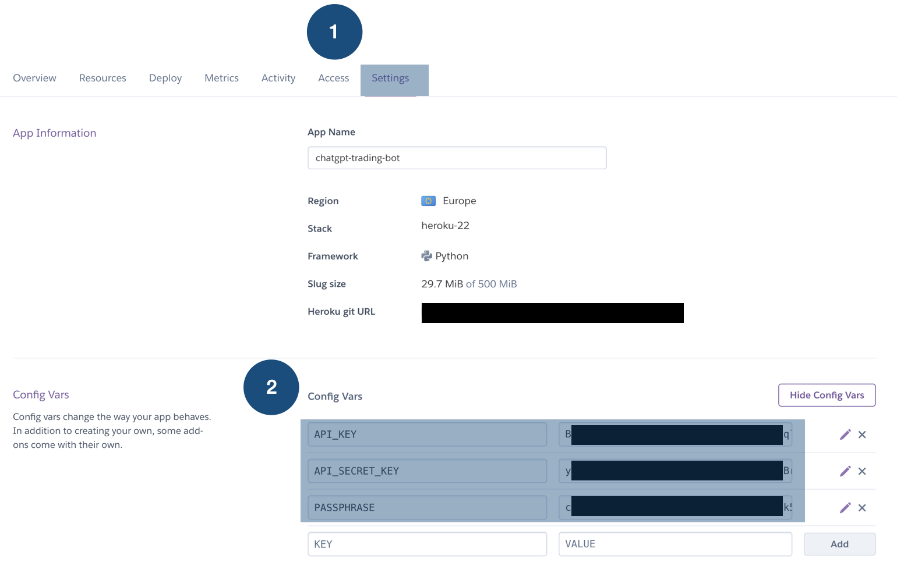Remove the API_SECRET_KEY config var

pos(863,471)
